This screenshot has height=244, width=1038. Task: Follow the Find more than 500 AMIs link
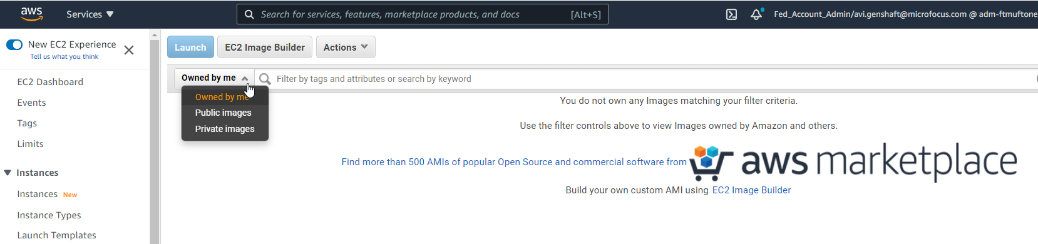pyautogui.click(x=514, y=162)
